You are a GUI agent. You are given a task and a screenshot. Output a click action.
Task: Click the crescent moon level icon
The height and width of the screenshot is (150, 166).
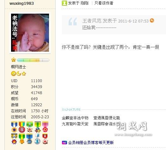pos(19,74)
